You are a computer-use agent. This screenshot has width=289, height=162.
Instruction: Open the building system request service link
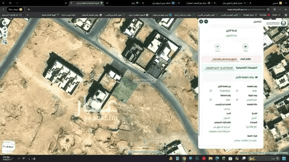click(x=224, y=59)
